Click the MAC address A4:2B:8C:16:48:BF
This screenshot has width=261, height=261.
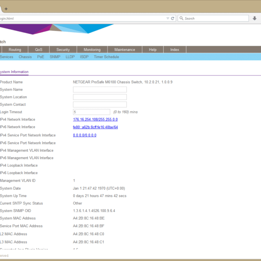[x=88, y=226]
